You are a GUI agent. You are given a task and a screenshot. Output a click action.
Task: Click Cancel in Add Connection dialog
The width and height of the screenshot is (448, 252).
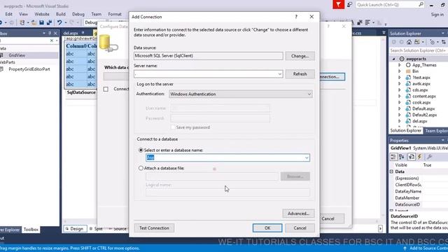click(300, 228)
